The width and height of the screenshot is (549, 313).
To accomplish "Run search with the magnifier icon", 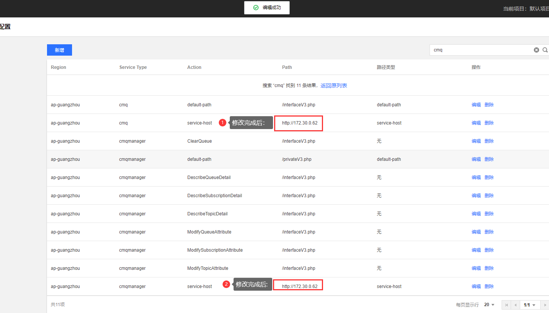I will click(545, 50).
